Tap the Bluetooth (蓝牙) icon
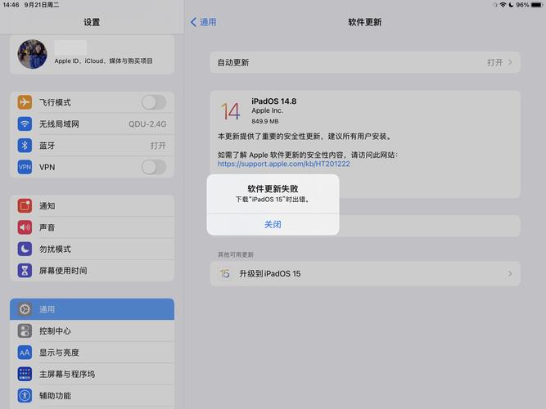 (x=25, y=146)
